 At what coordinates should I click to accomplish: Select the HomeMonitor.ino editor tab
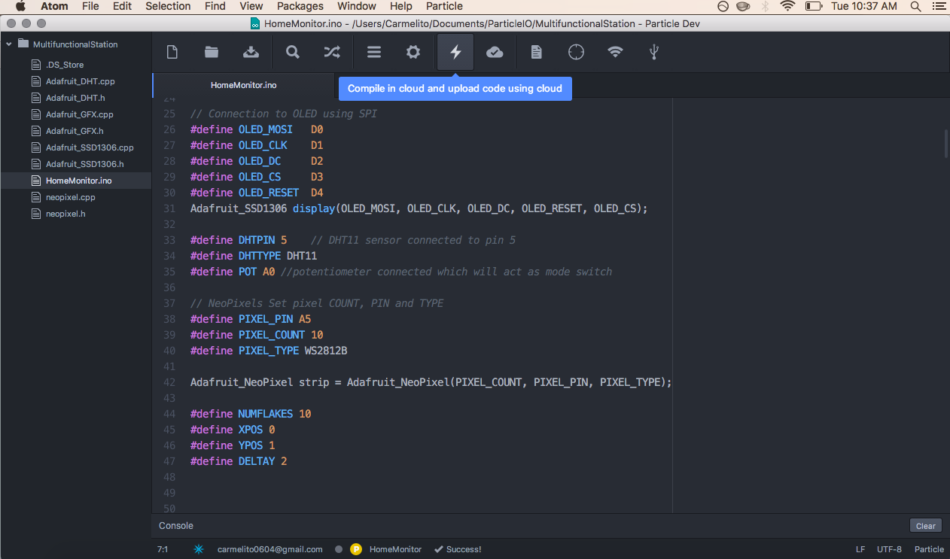pyautogui.click(x=243, y=85)
